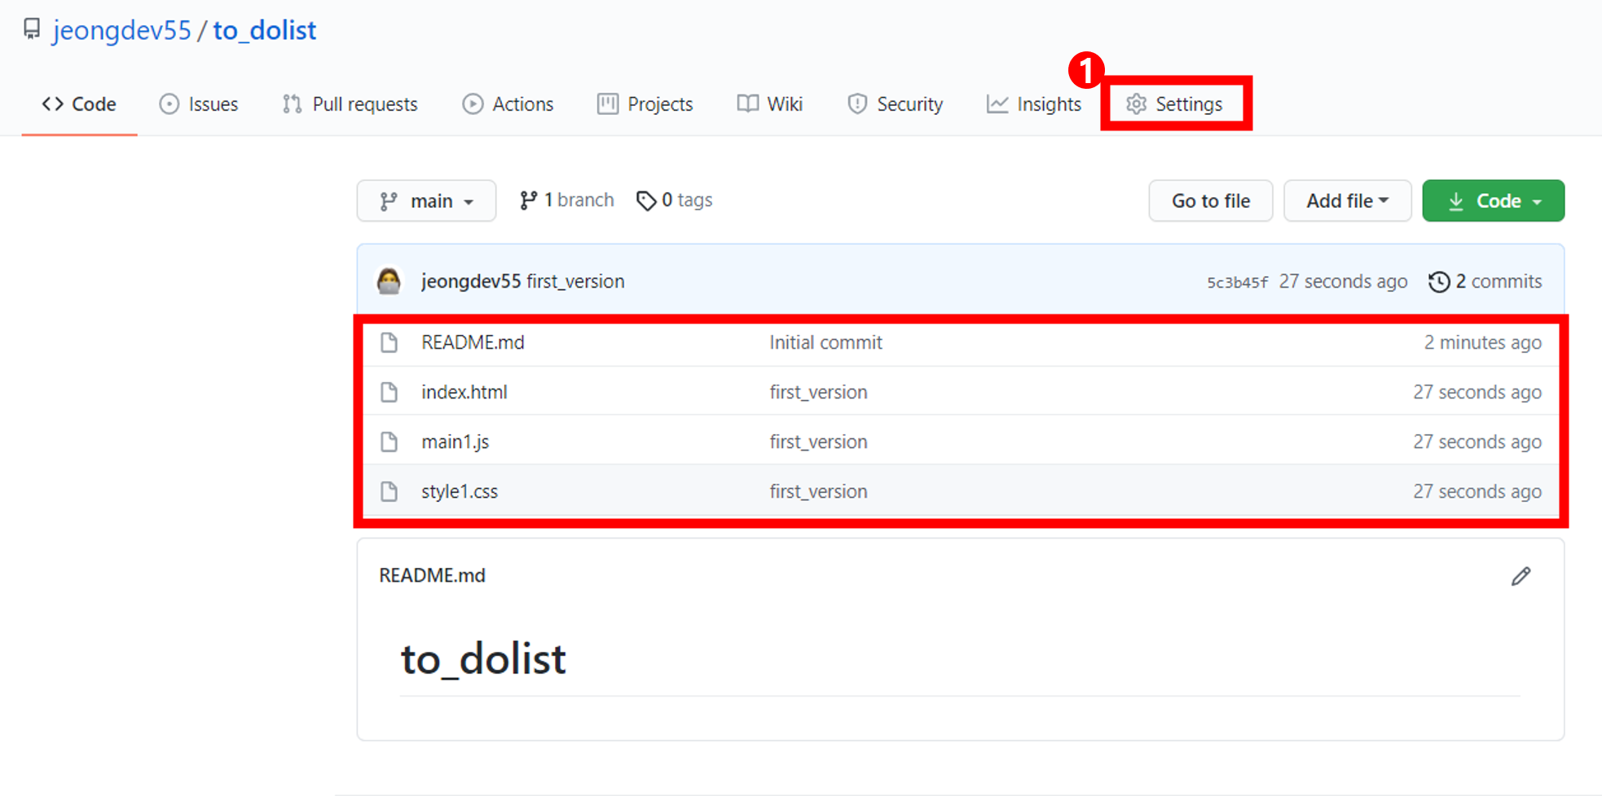This screenshot has height=796, width=1602.
Task: Open first_version commit in index.html row
Action: point(818,392)
